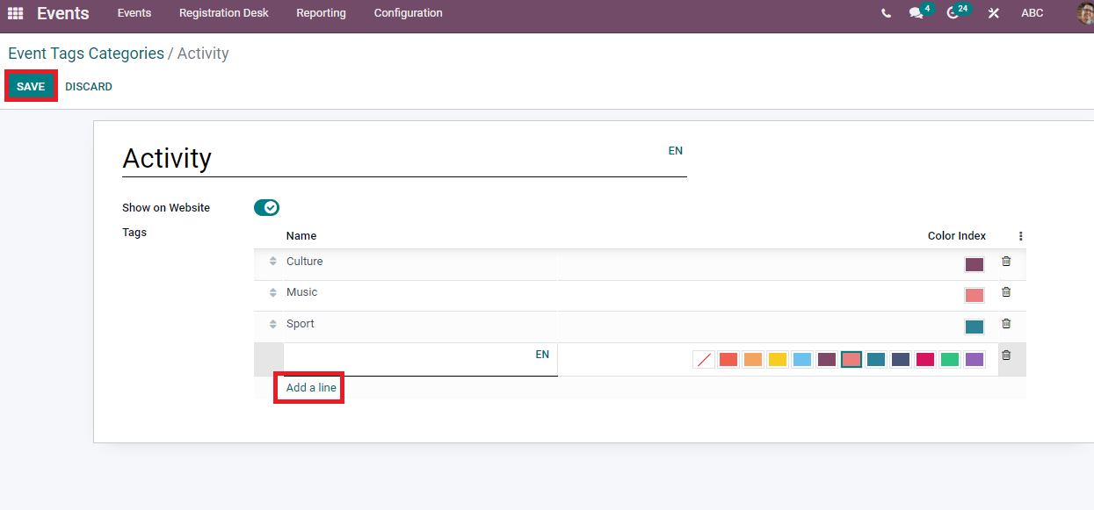This screenshot has width=1094, height=510.
Task: Grab the Culture row reorder handle
Action: pyautogui.click(x=273, y=262)
